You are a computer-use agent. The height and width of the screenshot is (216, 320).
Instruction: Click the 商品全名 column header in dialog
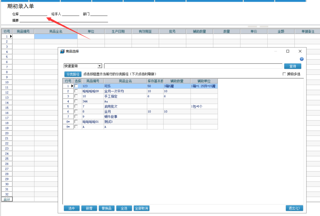pyautogui.click(x=125, y=81)
